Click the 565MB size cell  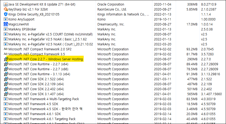click(x=192, y=94)
